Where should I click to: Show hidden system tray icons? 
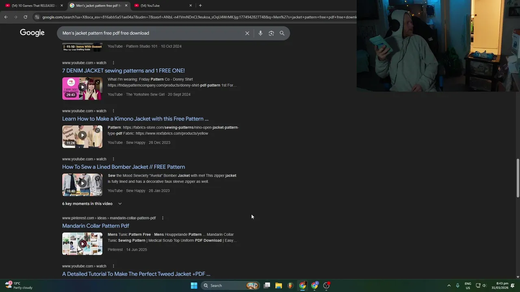449,286
